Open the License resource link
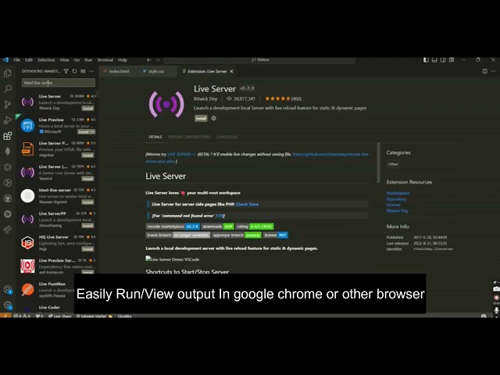Viewport: 500px width, 375px height. click(393, 205)
